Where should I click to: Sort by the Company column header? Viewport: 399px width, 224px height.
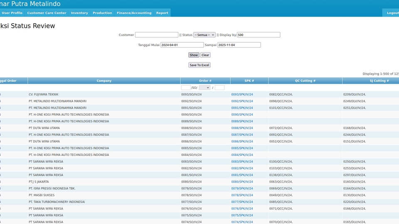pos(104,81)
